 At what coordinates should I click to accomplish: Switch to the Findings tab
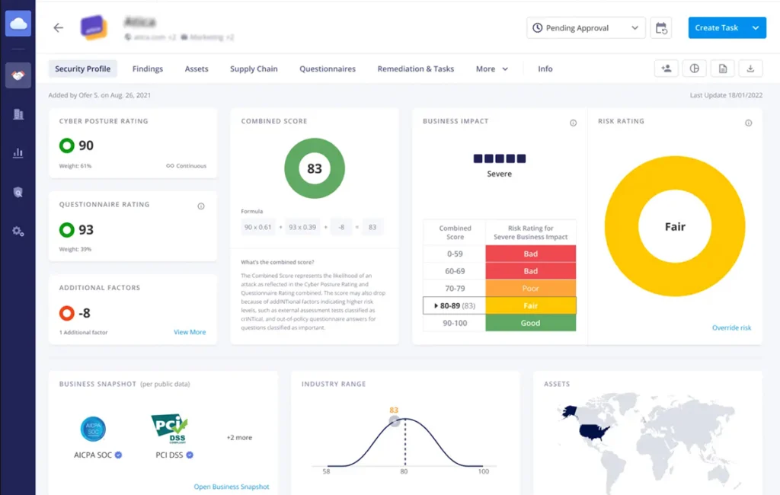click(147, 69)
